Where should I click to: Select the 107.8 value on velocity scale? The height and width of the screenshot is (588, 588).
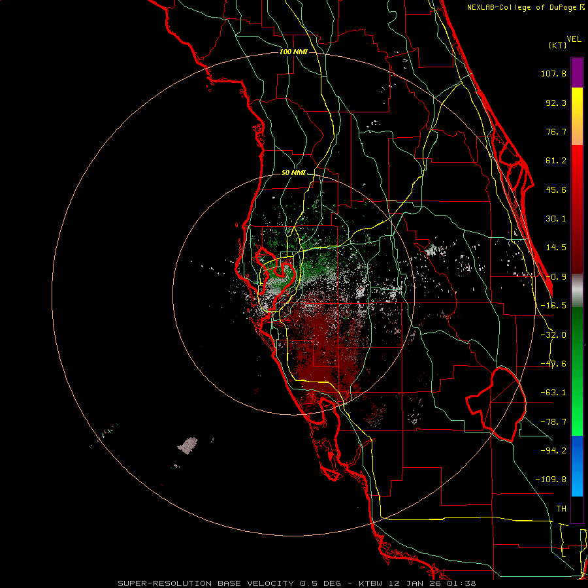point(553,73)
